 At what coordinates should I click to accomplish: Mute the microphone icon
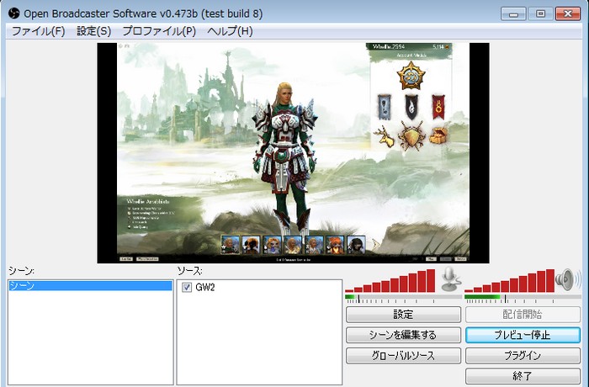pyautogui.click(x=450, y=279)
